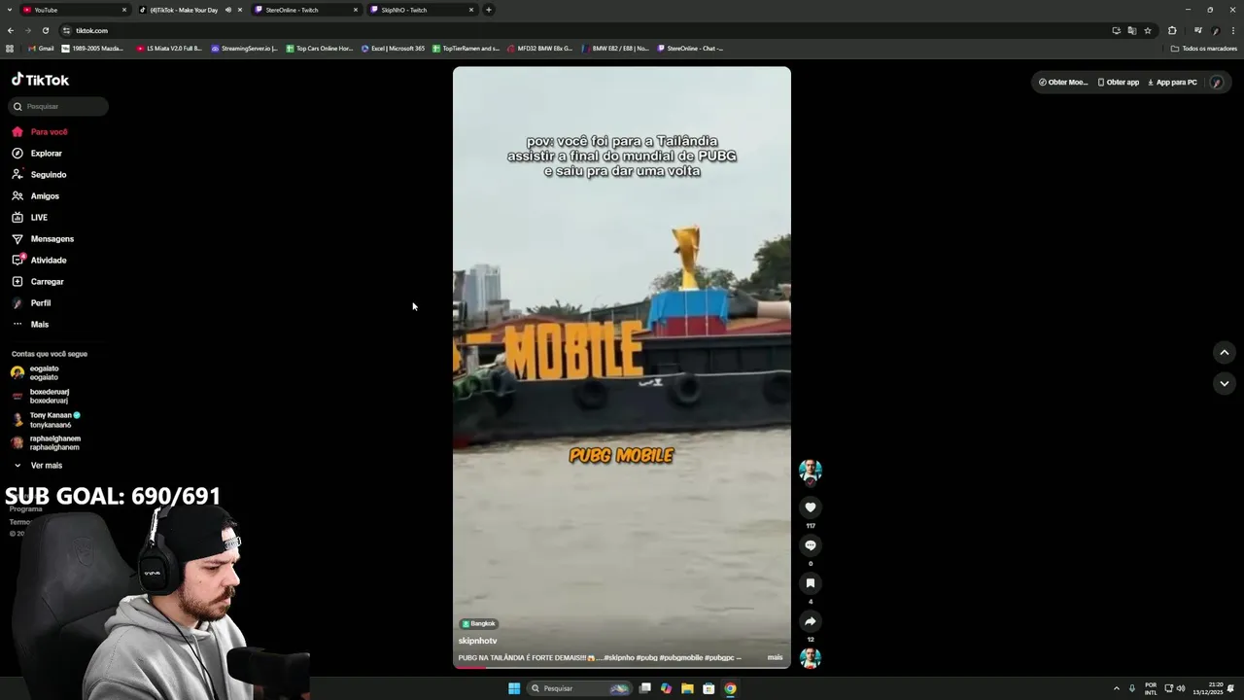Click 'Obter app' button

1119,83
